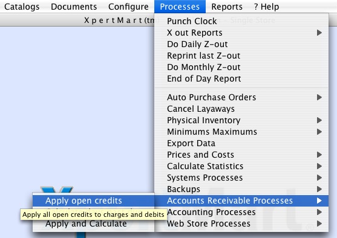337x238 pixels.
Task: Select Apply and Calculate
Action: [94, 224]
